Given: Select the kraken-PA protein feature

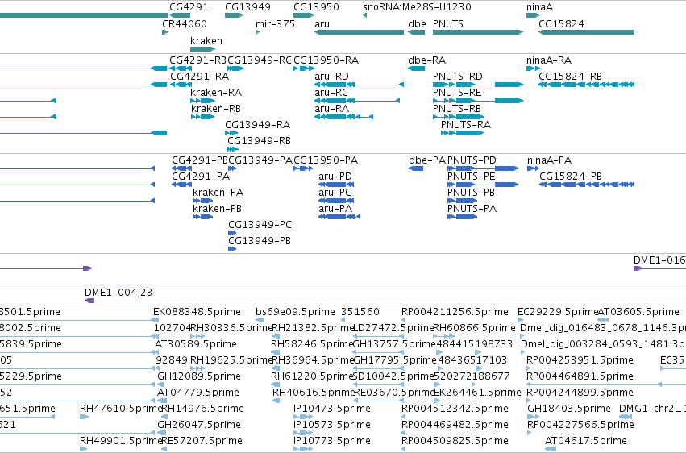Looking at the screenshot, I should click(x=202, y=201).
